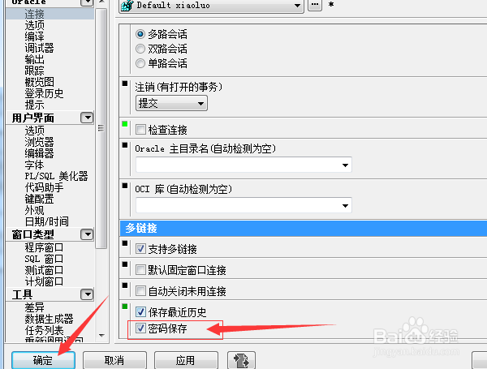
Task: Collapse the 用户界面 section arrow
Action: tap(87, 118)
